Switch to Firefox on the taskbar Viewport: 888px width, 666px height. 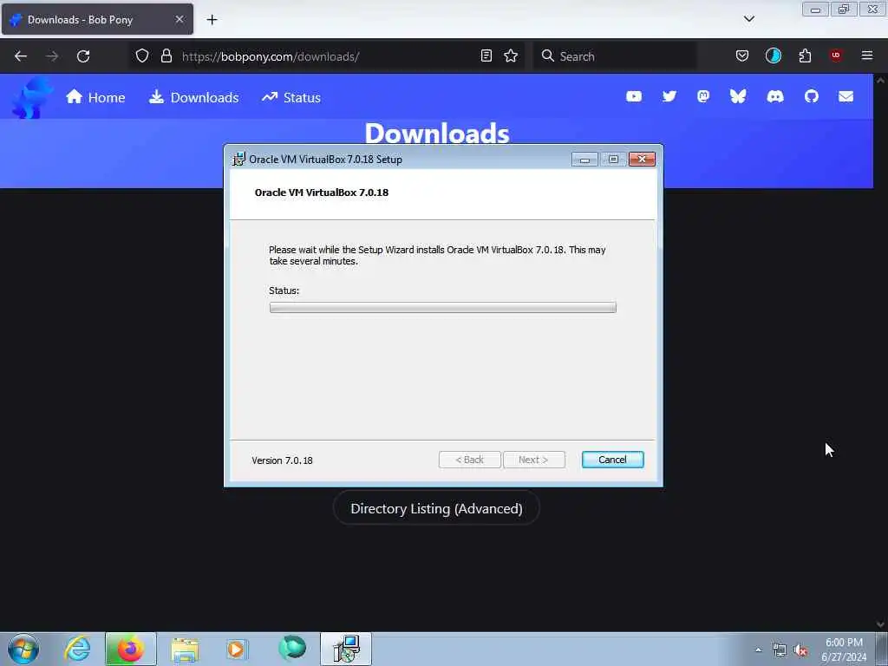pos(130,649)
